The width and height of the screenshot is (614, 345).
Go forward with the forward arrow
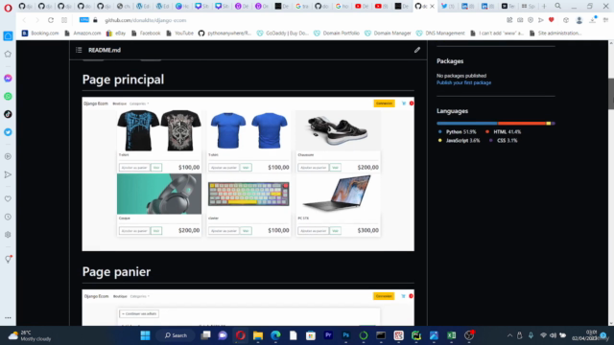(37, 20)
